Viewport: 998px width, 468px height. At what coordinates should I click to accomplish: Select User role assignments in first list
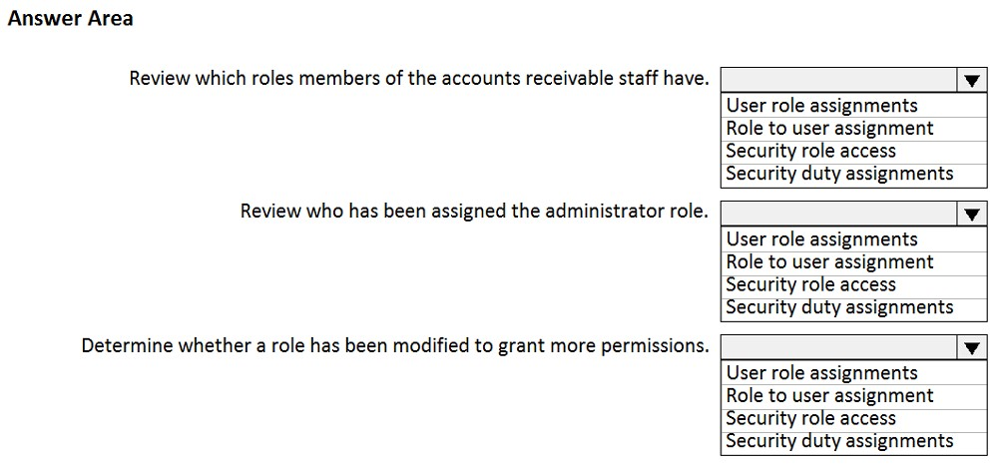point(853,105)
